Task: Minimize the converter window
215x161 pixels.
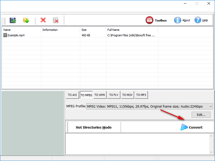Action: point(185,4)
